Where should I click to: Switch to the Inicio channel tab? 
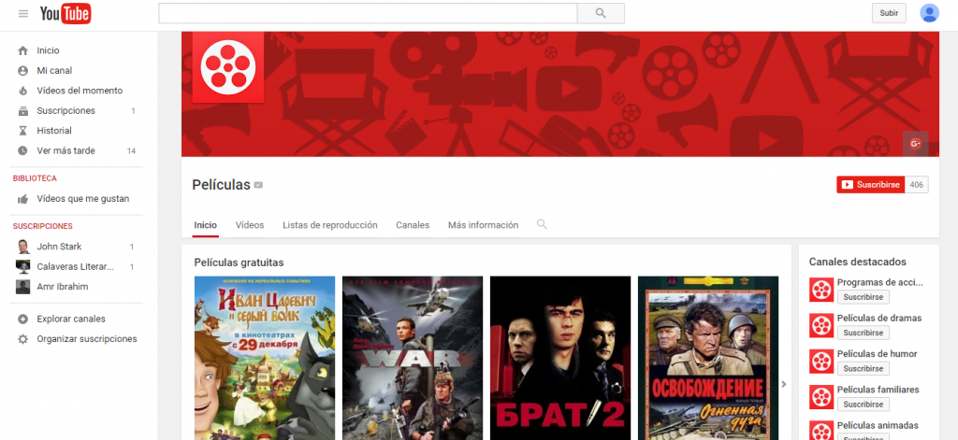pyautogui.click(x=205, y=225)
